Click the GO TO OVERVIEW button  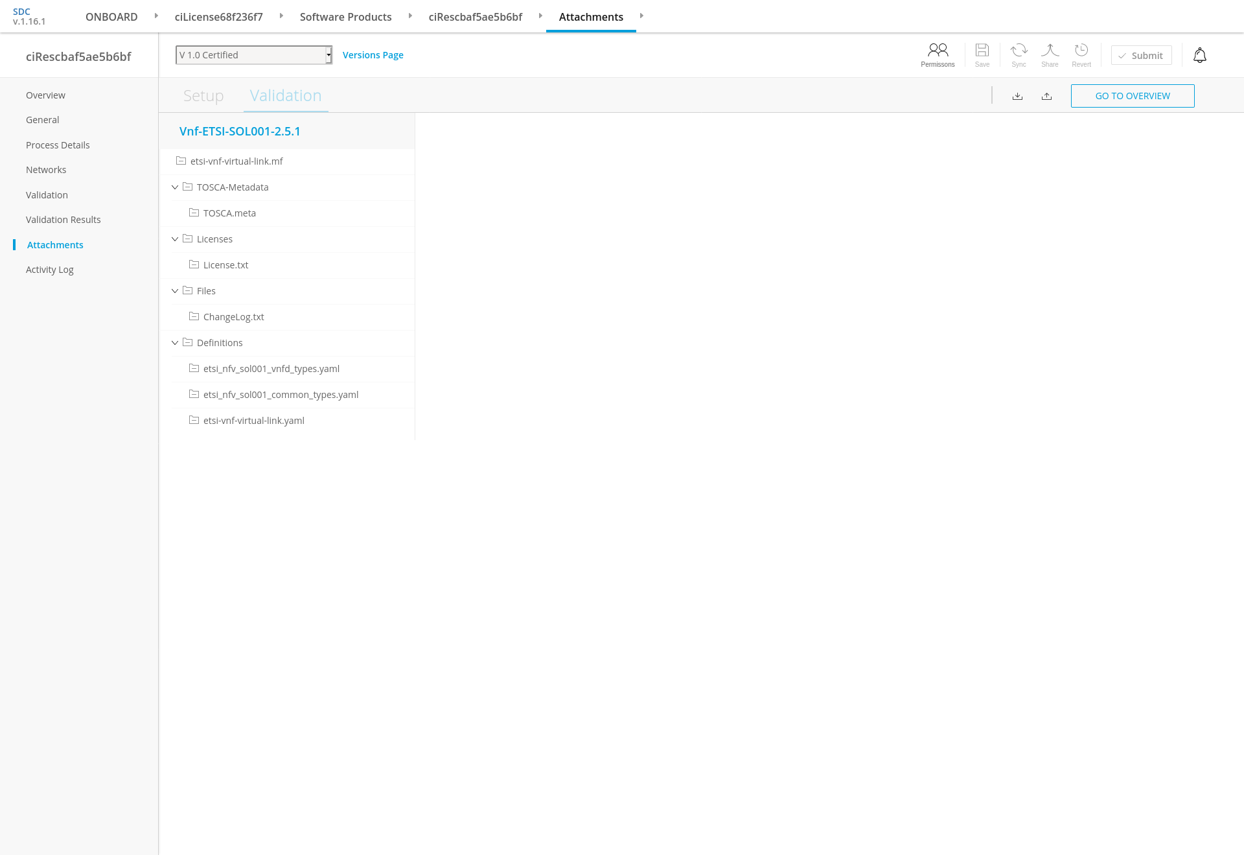(1132, 96)
